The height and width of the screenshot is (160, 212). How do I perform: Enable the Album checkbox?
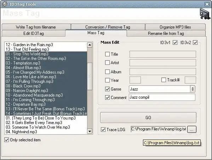tap(107, 72)
